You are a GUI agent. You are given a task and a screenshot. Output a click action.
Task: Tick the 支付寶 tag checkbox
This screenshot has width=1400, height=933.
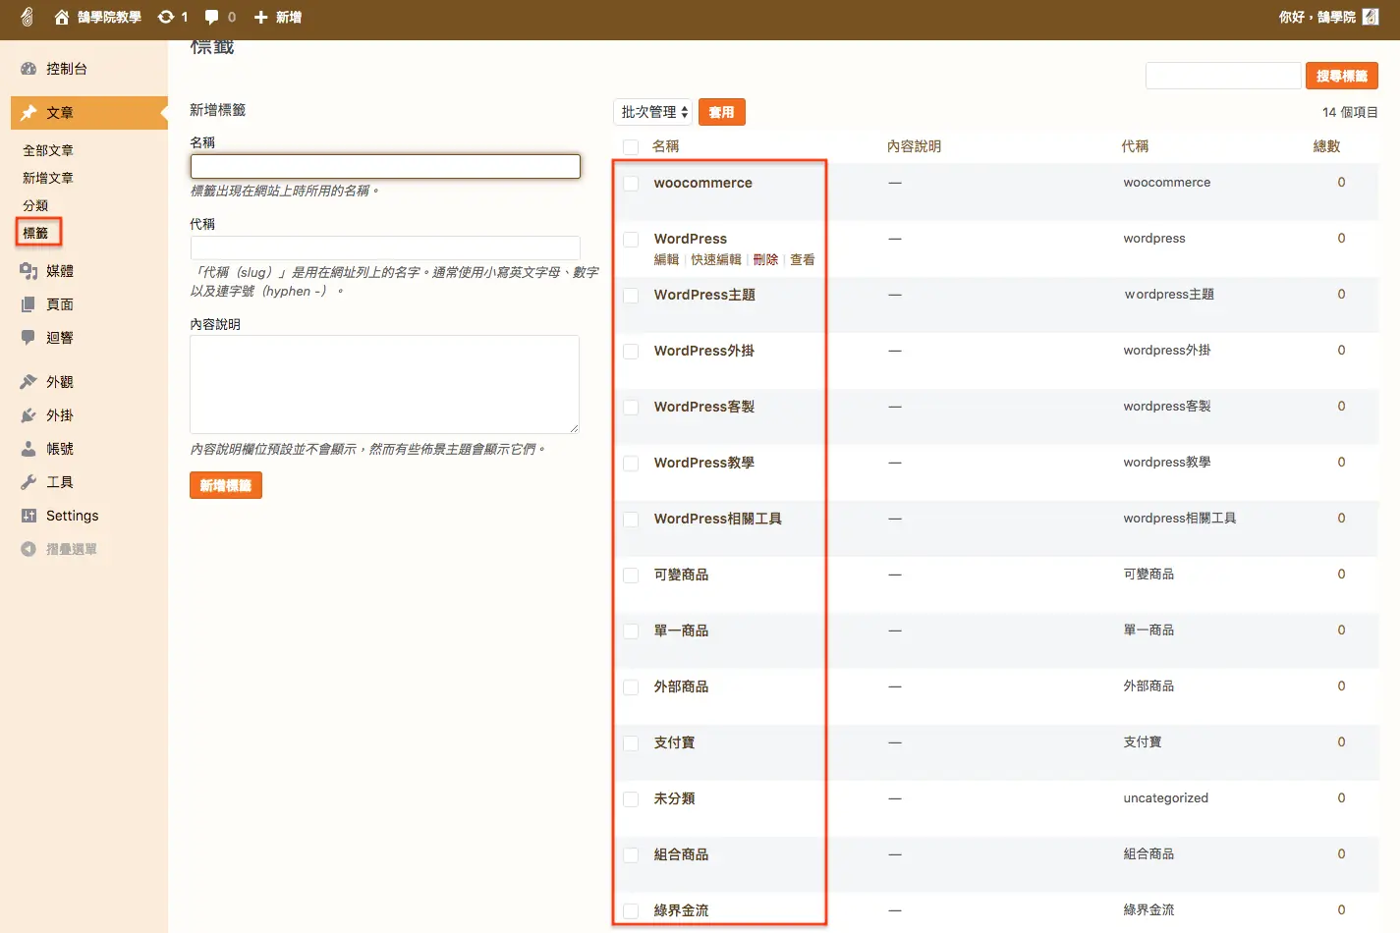click(x=631, y=743)
